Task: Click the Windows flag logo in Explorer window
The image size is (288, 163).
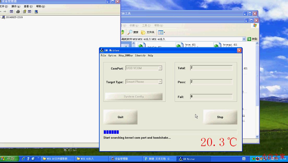Action: pyautogui.click(x=255, y=25)
